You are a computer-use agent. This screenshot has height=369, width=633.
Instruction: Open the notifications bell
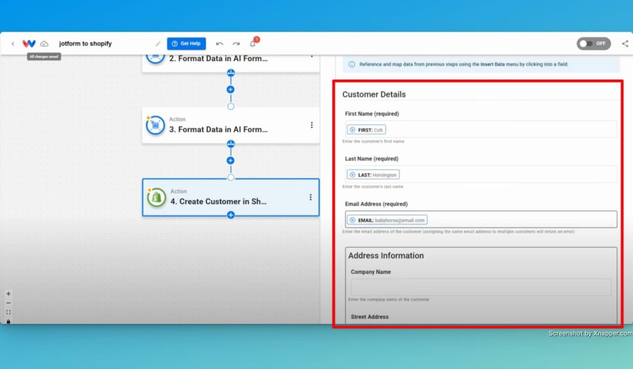tap(253, 43)
